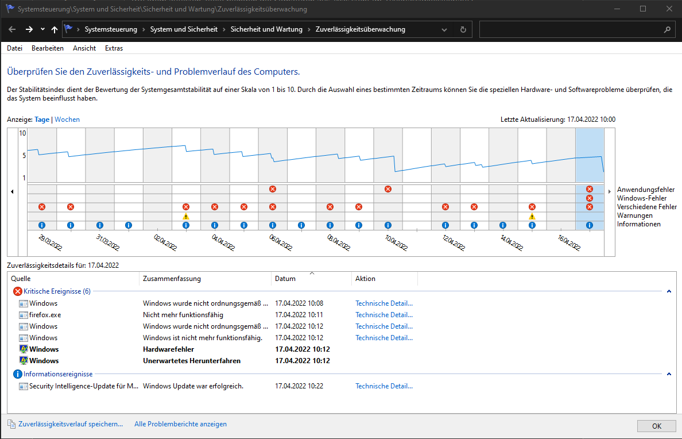Click Alle Problemberichte anzeigen link
This screenshot has height=439, width=682.
[x=180, y=424]
